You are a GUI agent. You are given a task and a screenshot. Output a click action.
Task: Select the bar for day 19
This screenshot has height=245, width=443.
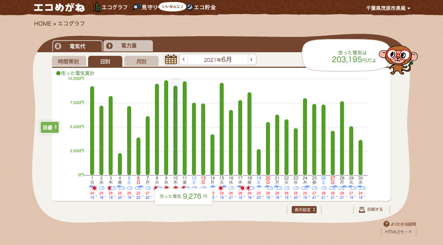coord(259,162)
